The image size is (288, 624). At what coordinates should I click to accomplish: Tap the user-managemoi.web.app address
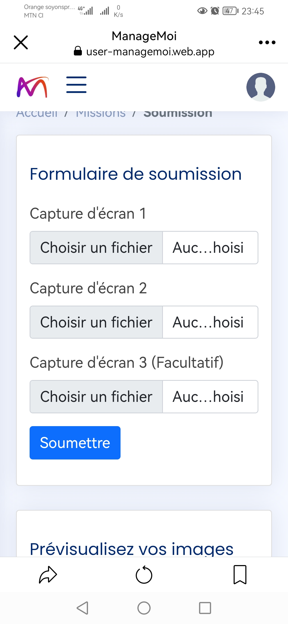(x=150, y=51)
